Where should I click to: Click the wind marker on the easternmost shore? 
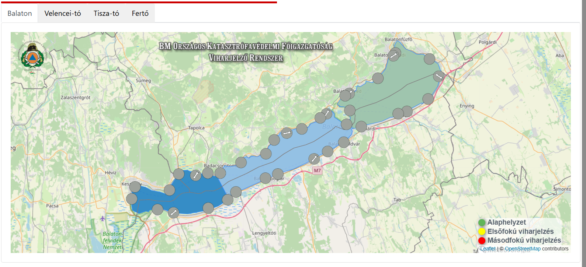(438, 76)
